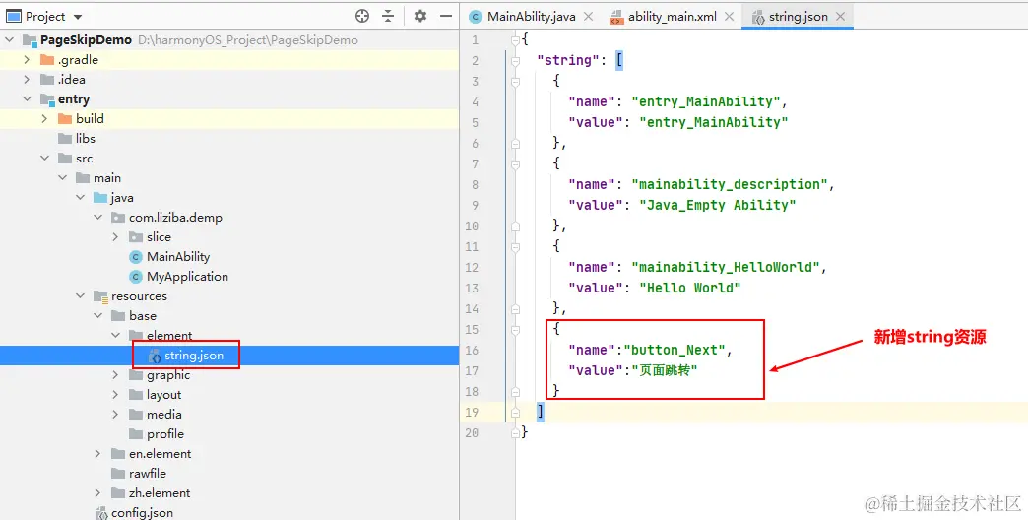
Task: Expand the graphic folder
Action: [x=115, y=375]
